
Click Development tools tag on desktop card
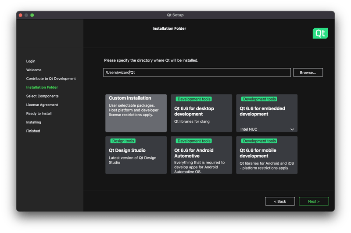coord(194,99)
